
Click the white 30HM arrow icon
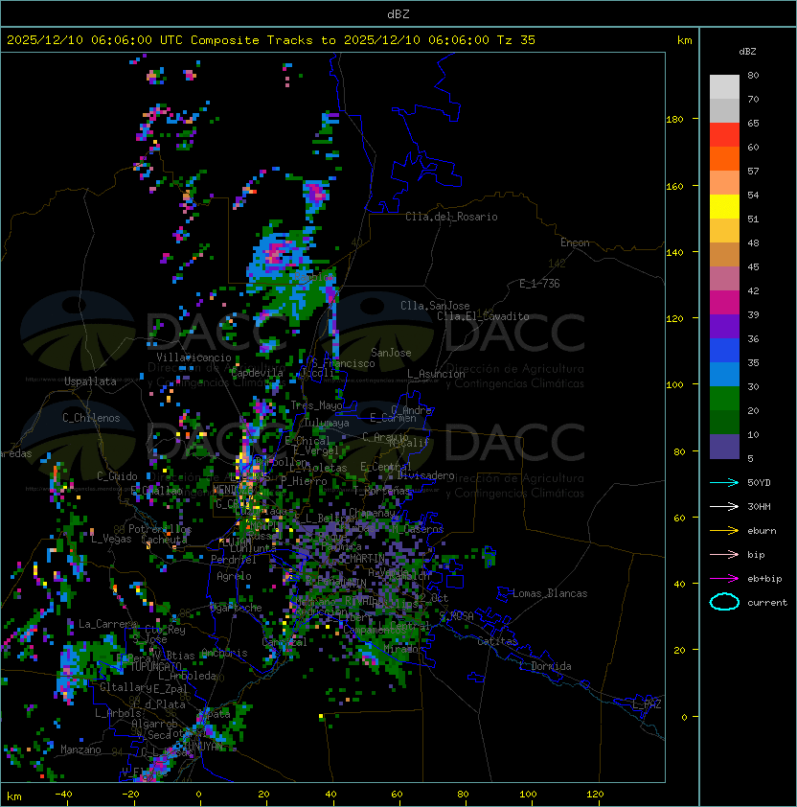point(724,507)
